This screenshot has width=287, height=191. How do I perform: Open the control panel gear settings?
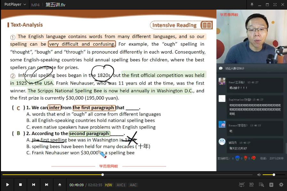[281, 185]
